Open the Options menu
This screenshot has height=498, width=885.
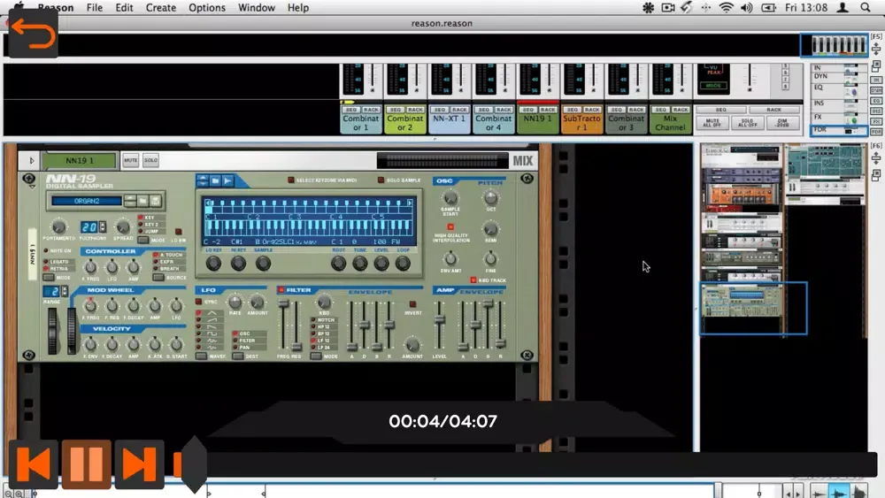tap(207, 7)
